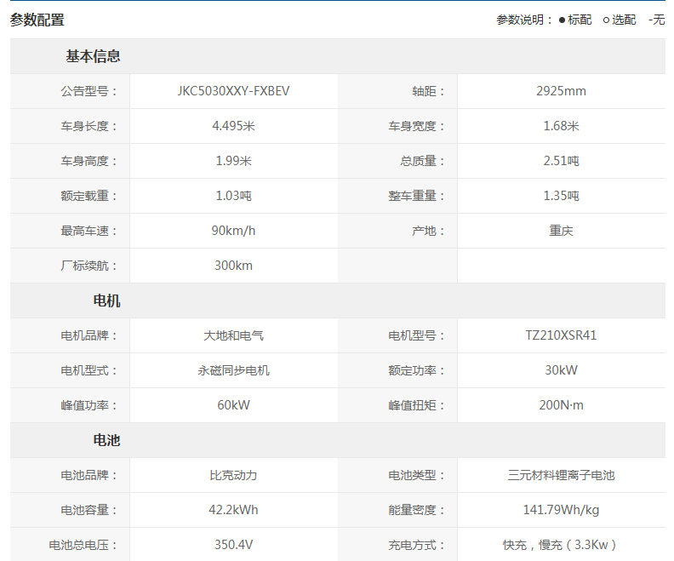Viewport: 674px width, 561px height.
Task: Click the 电池 section header
Action: pyautogui.click(x=106, y=440)
